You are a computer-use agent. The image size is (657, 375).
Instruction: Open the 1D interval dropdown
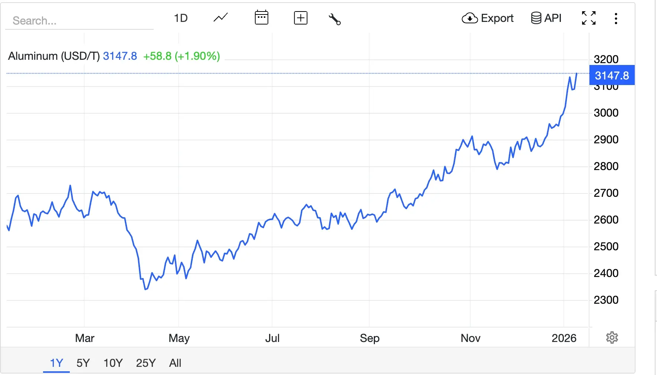[181, 18]
